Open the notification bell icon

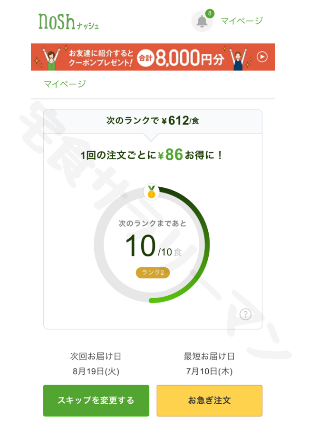tap(202, 21)
